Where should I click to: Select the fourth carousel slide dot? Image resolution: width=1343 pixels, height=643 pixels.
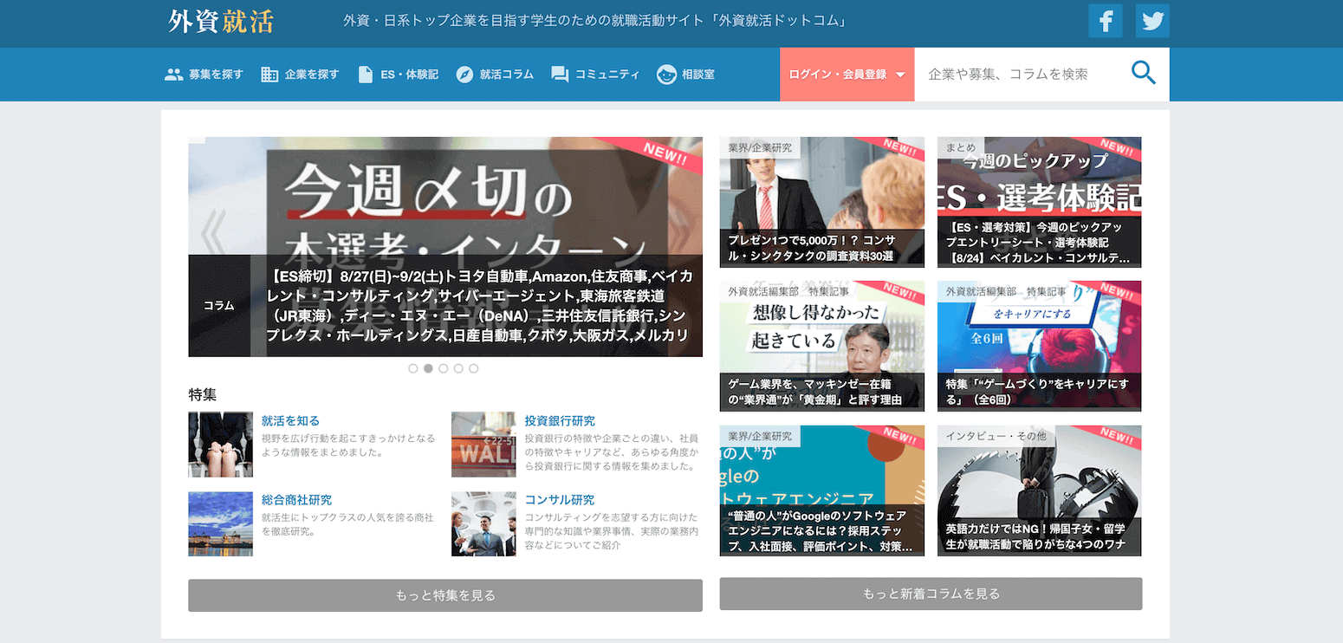coord(458,368)
